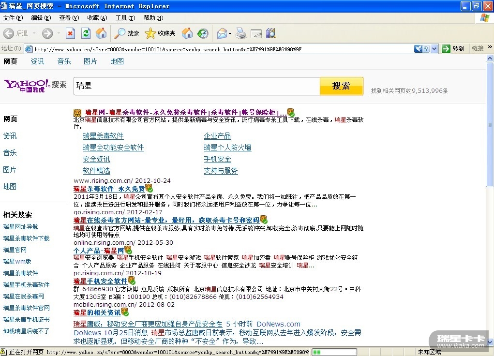Viewport: 494px width, 356px height.
Task: Switch to top 音乐 tab
Action: pyautogui.click(x=64, y=61)
